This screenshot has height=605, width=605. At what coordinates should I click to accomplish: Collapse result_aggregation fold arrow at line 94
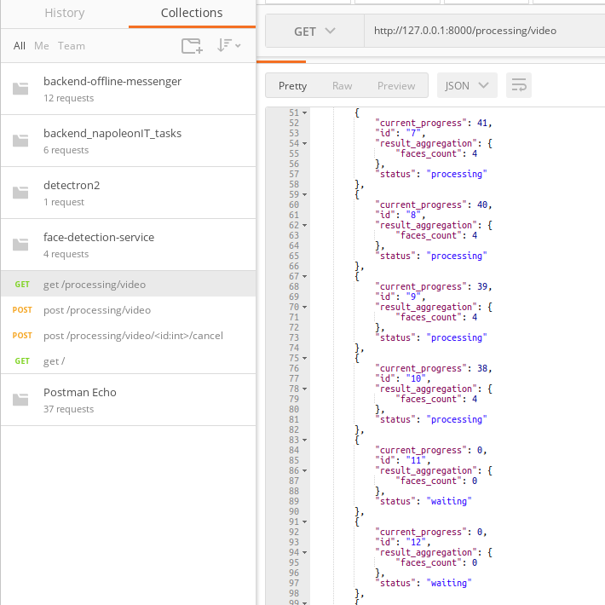[305, 552]
